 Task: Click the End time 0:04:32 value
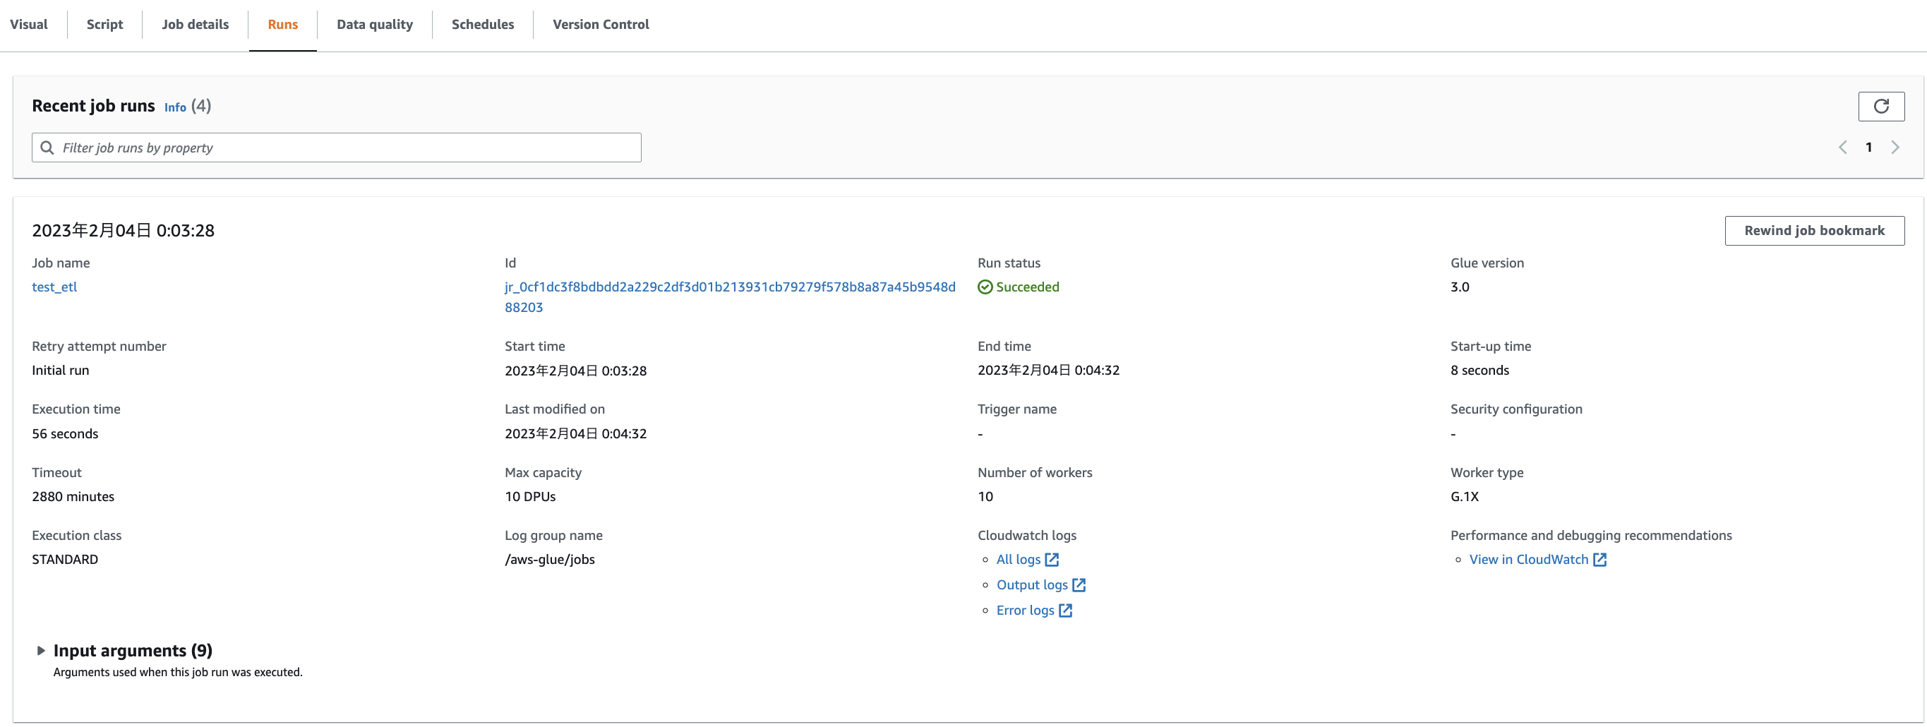[x=1048, y=371]
